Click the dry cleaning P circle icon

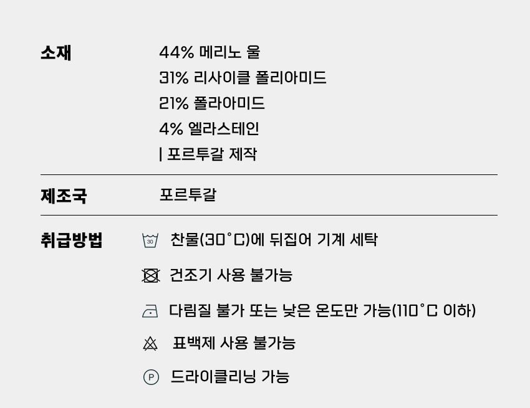(151, 377)
